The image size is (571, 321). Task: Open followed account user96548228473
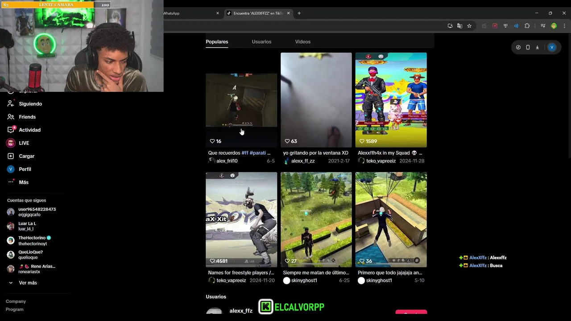click(31, 212)
